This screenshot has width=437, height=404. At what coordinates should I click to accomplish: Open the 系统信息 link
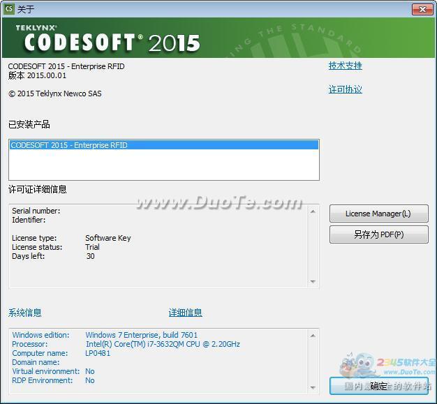tap(25, 313)
